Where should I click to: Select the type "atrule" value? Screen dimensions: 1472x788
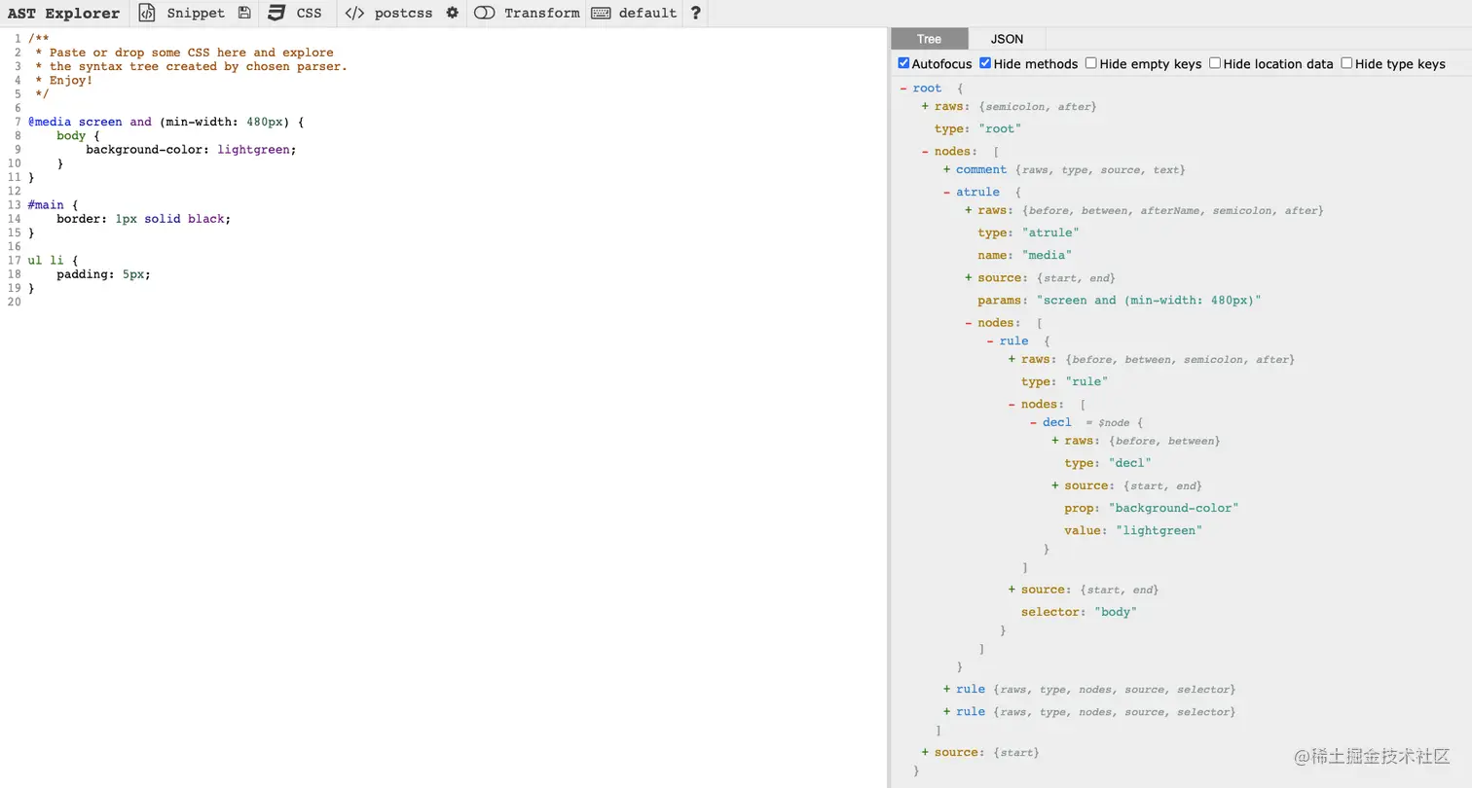point(1050,233)
